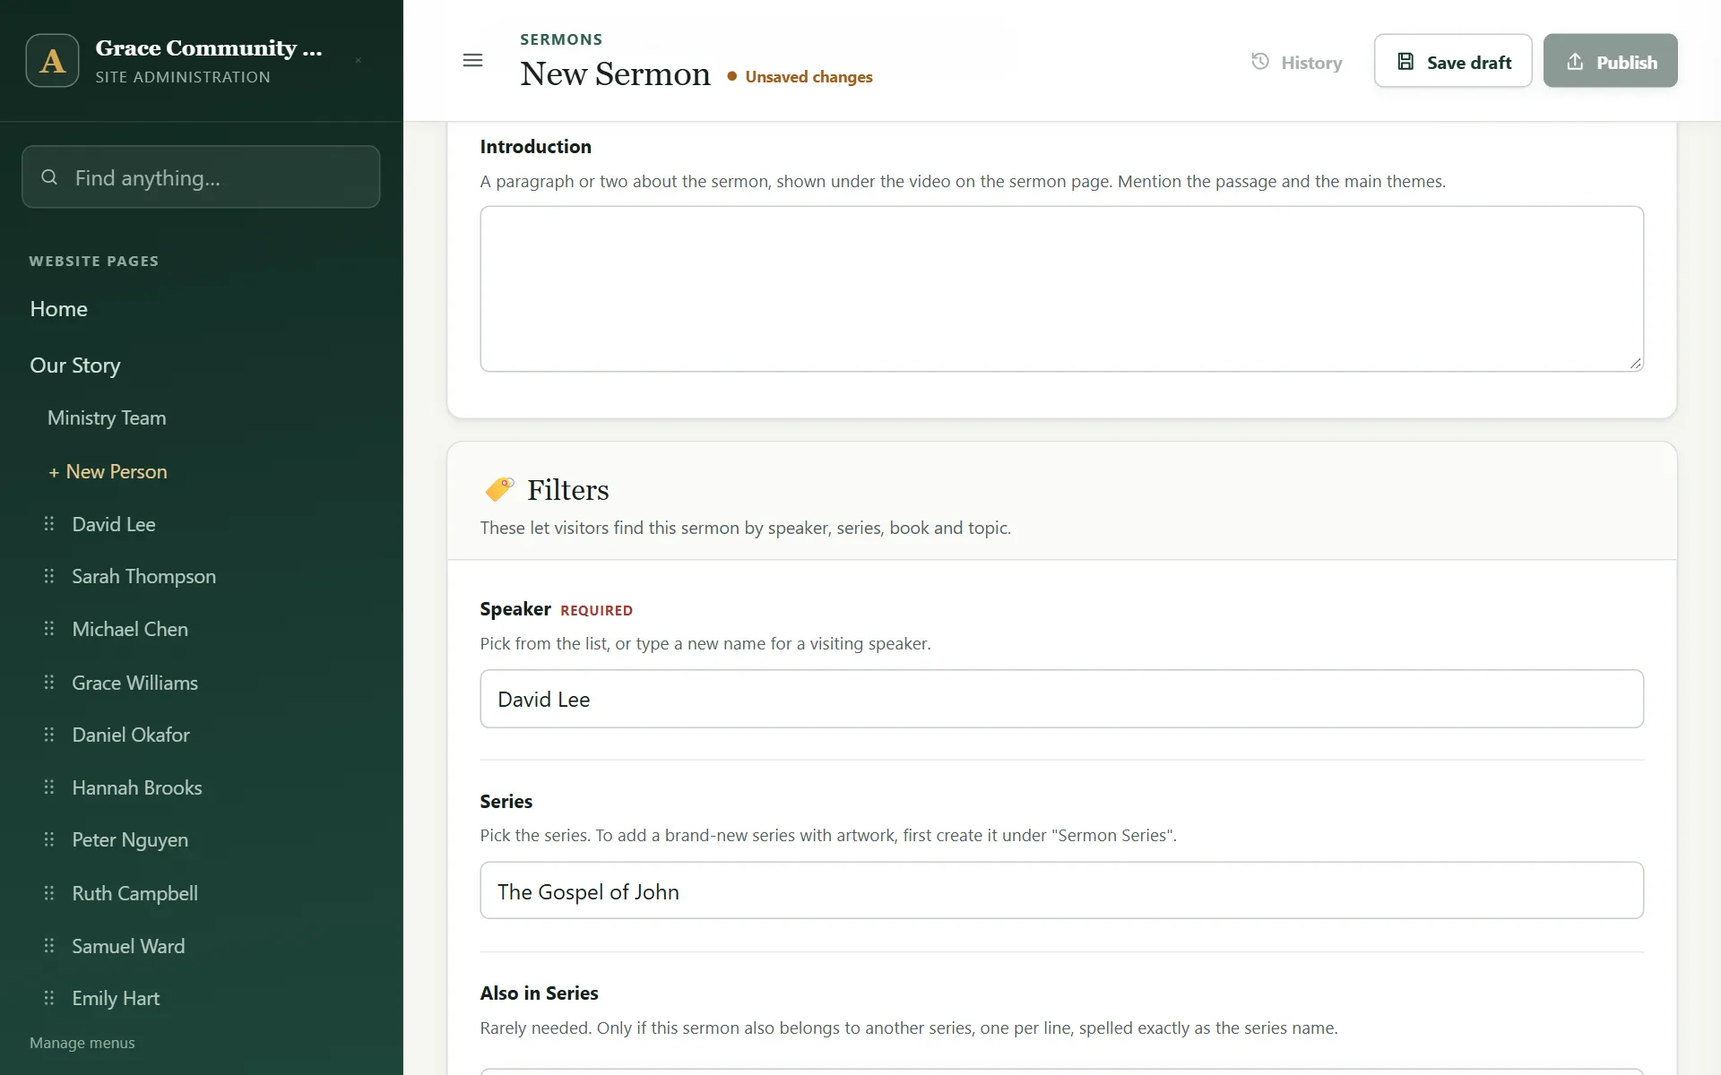The height and width of the screenshot is (1075, 1721).
Task: Select Daniel Okafor in sidebar list
Action: 131,735
